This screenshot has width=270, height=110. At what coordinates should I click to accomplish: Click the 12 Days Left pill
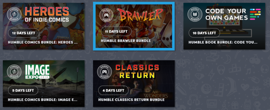click(x=24, y=33)
